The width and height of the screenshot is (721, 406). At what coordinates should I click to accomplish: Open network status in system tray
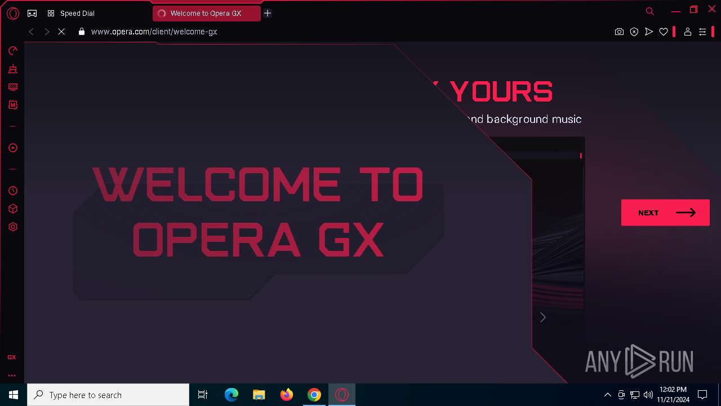[x=635, y=395]
